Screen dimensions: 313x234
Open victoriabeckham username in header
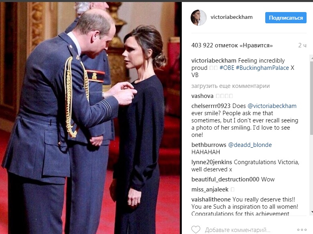pos(232,17)
